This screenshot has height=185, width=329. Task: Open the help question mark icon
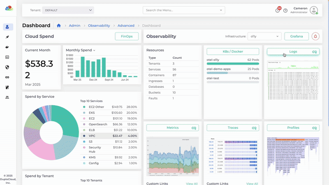(285, 10)
